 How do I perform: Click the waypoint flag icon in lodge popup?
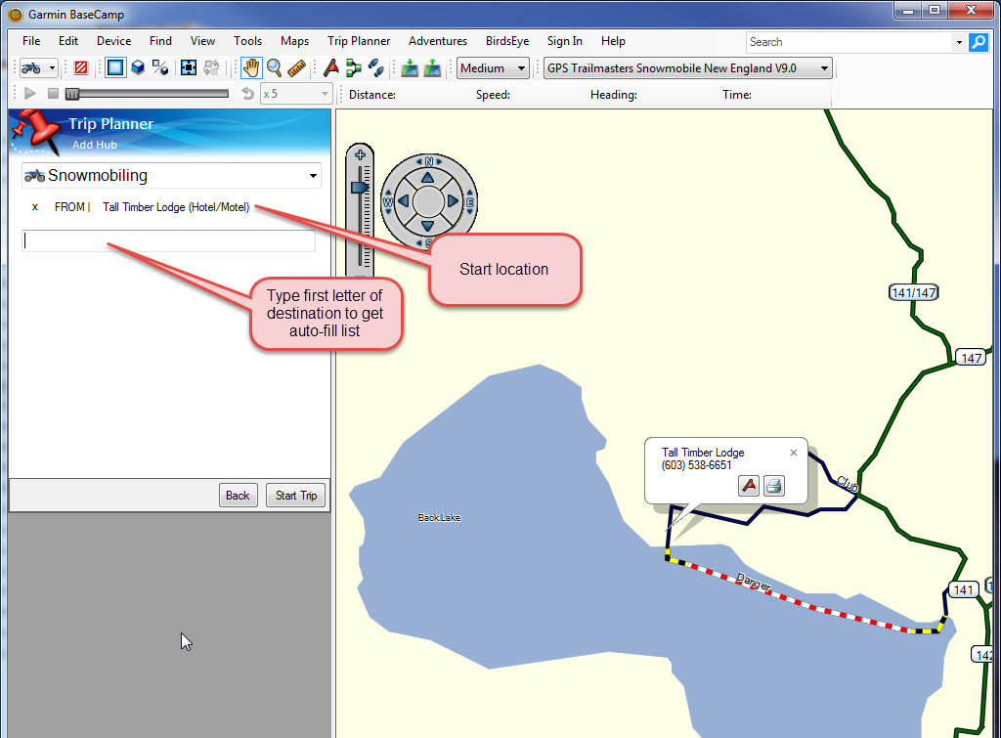coord(749,486)
